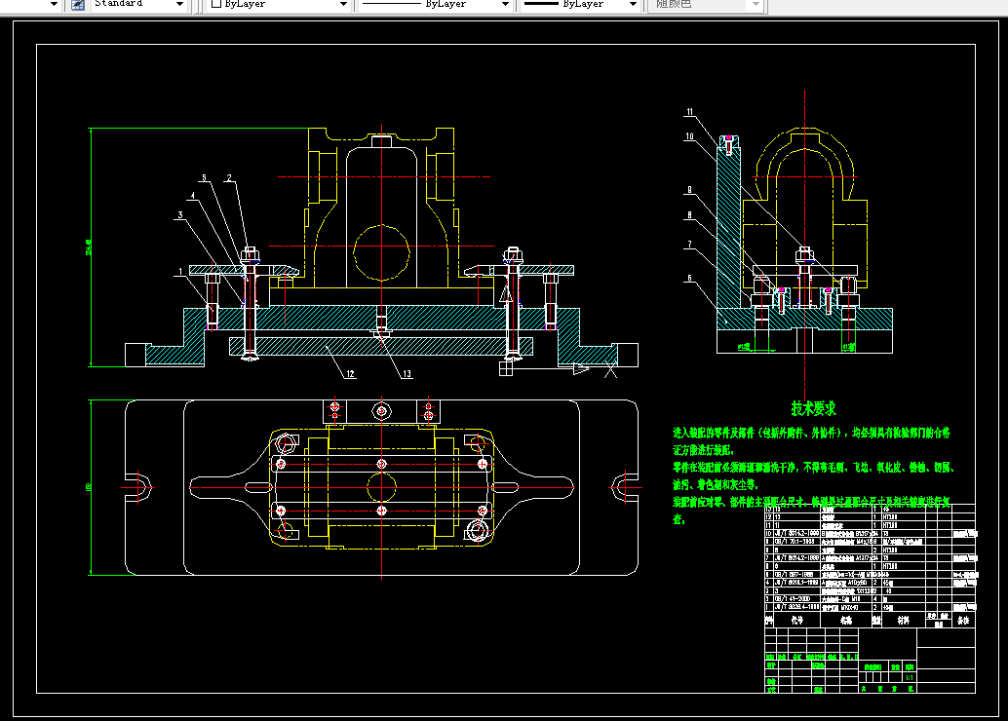Viewport: 1008px width, 721px height.
Task: Open the ByLayer color control dropdown
Action: [x=342, y=5]
